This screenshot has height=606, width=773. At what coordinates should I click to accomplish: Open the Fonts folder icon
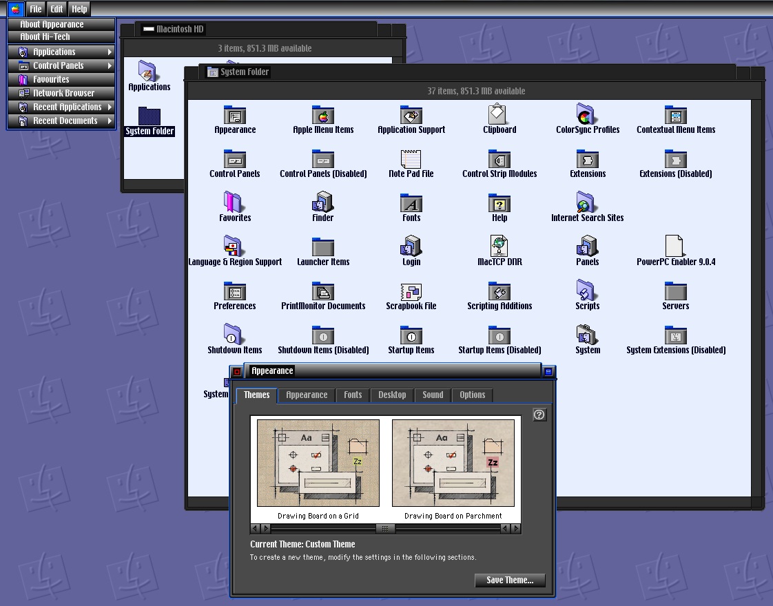[x=411, y=203]
